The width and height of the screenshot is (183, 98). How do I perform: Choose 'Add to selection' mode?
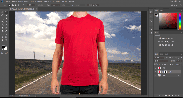click(13, 5)
